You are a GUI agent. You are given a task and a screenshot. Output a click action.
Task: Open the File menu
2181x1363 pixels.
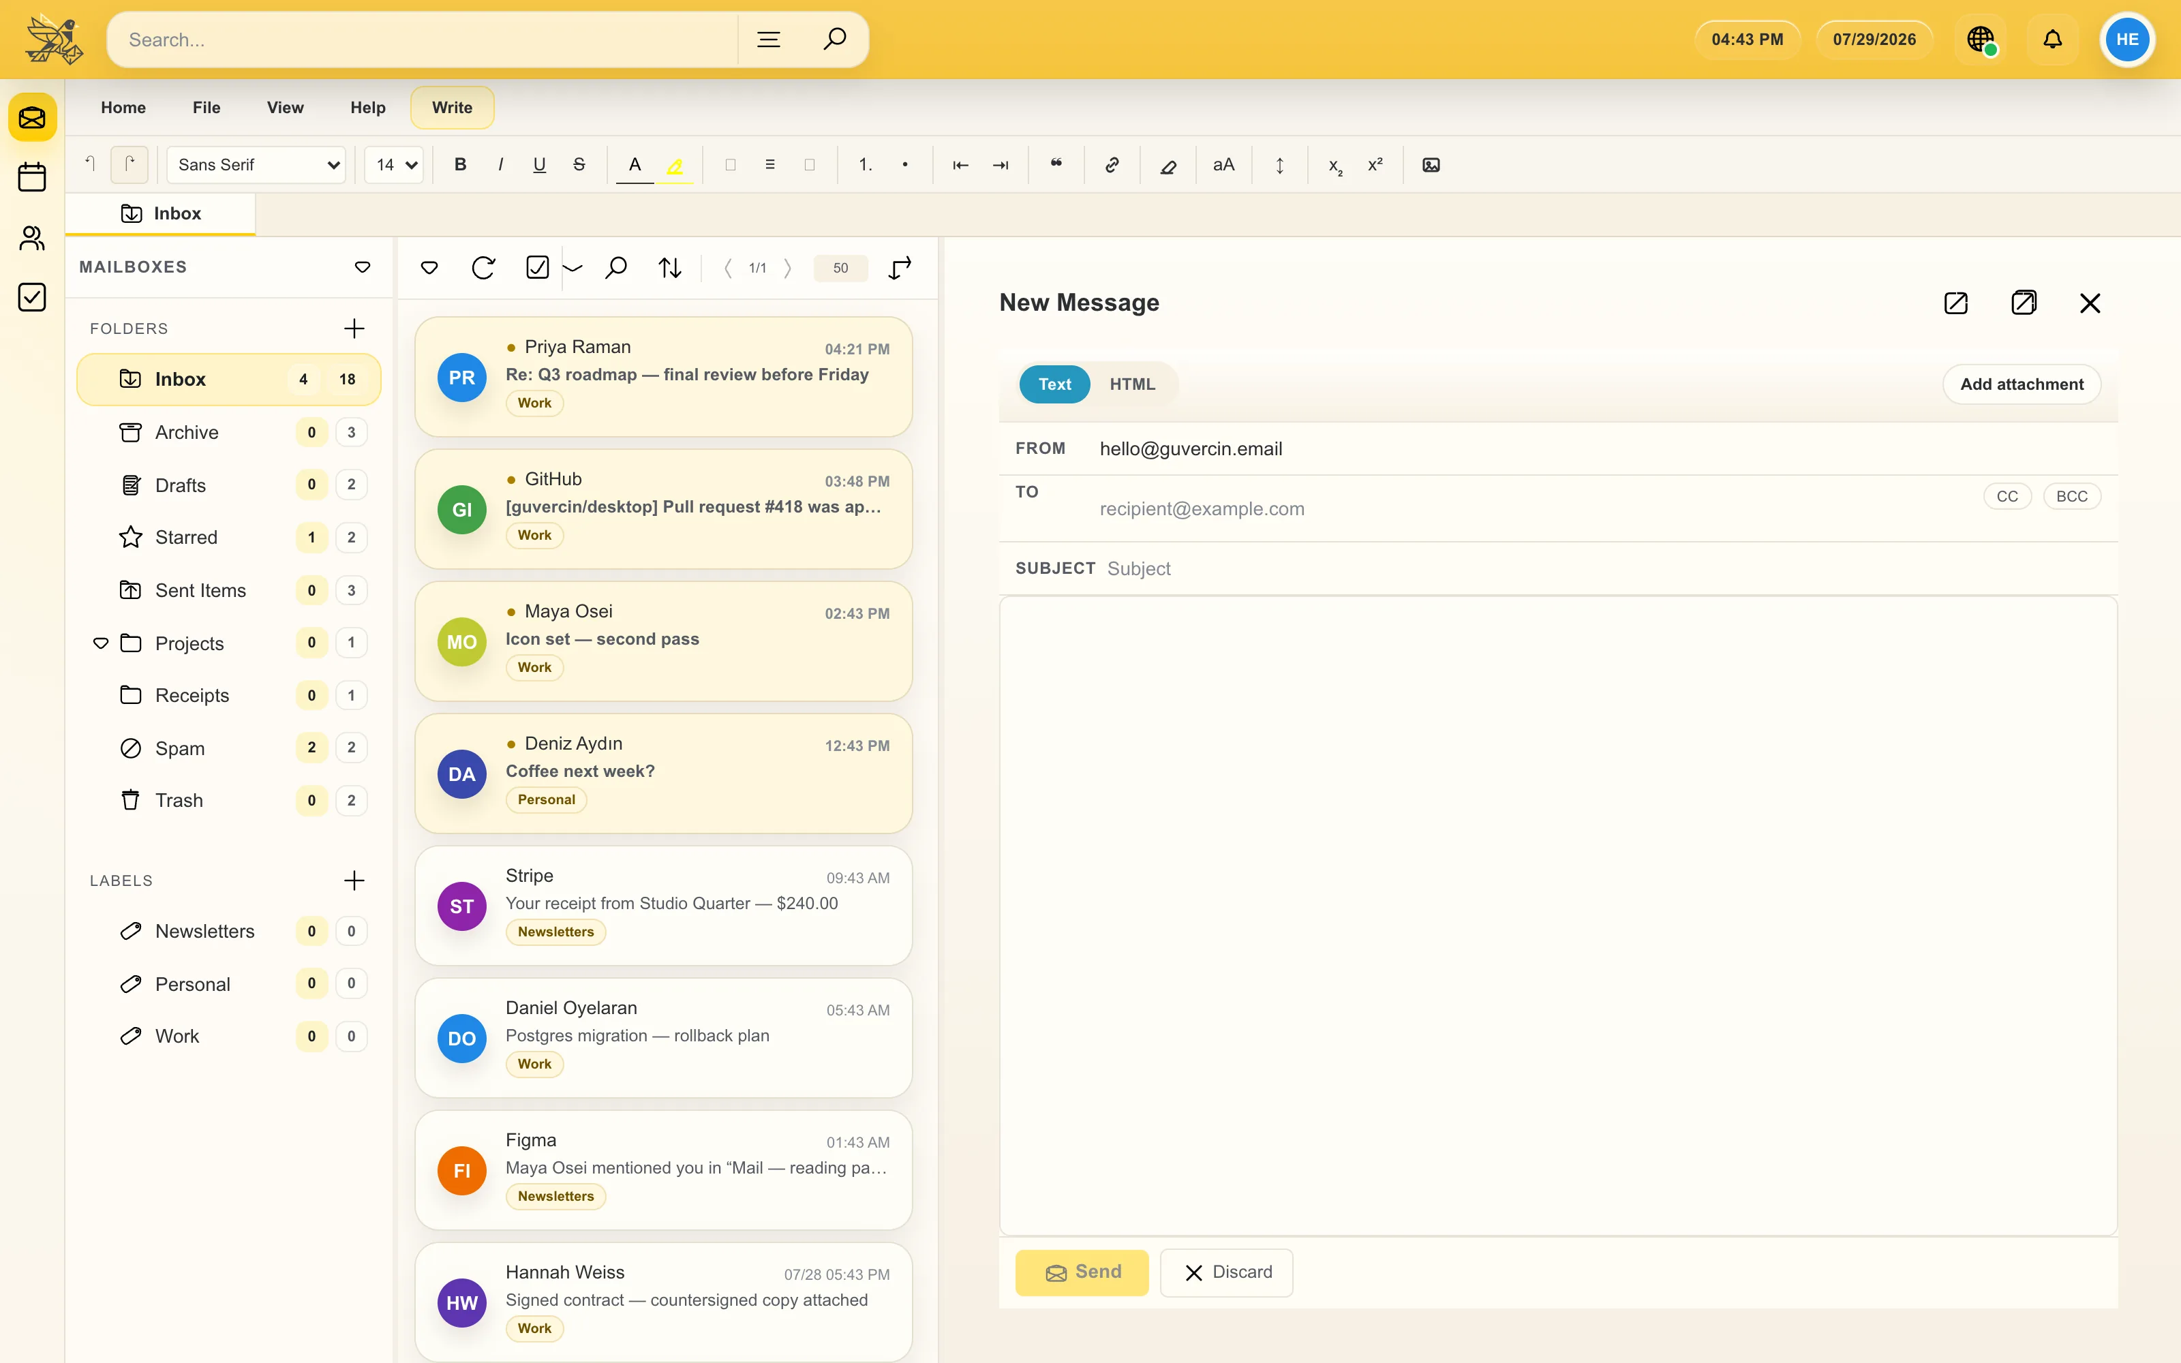[x=207, y=107]
